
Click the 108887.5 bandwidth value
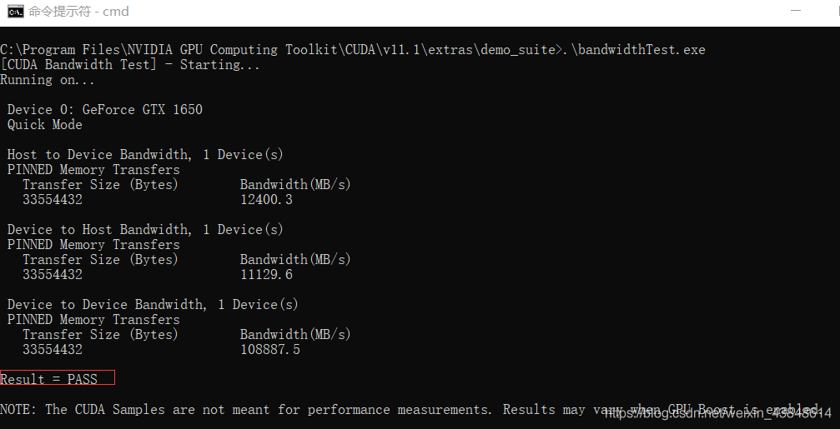(x=270, y=350)
